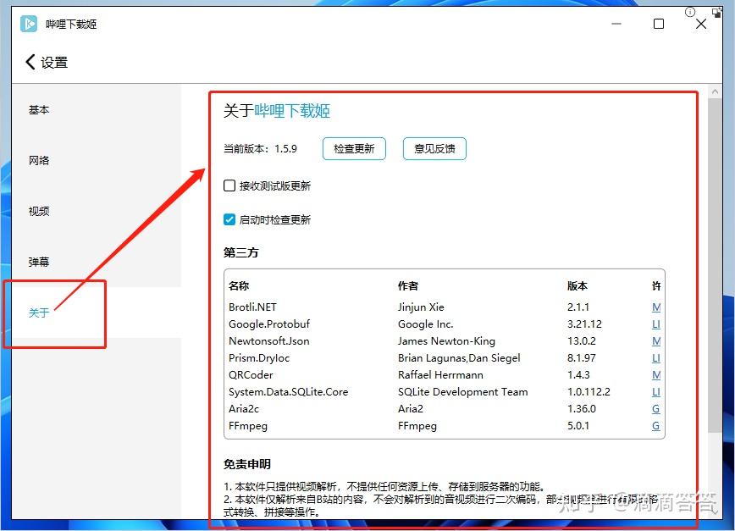Click the Raffael Herrmann author cell
The width and height of the screenshot is (735, 531).
pyautogui.click(x=440, y=375)
